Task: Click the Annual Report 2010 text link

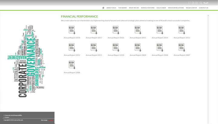Action: pyautogui.click(x=116, y=55)
